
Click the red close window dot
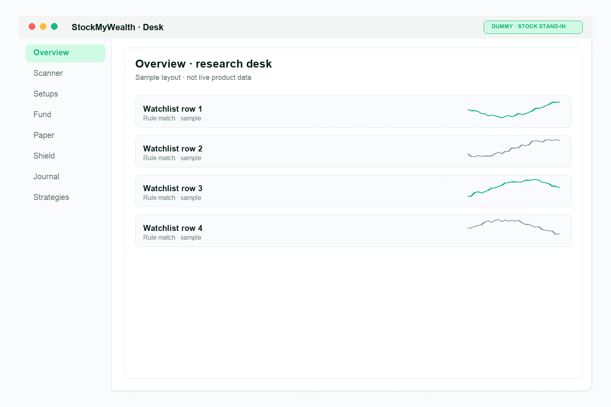[32, 27]
